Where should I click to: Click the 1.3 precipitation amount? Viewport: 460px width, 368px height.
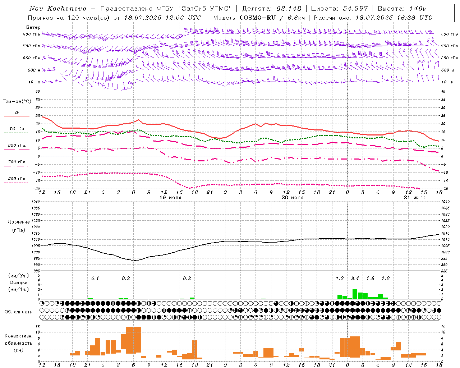340,278
